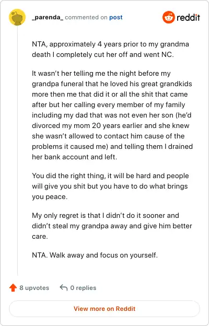Open the _parenda_ username profile link
Screen dimensions: 209x326
48,17
